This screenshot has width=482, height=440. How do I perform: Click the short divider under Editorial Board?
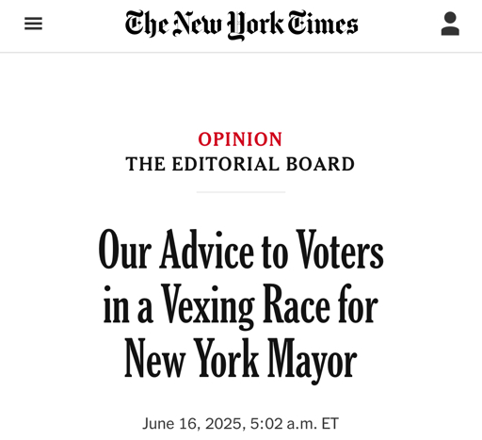(x=241, y=191)
